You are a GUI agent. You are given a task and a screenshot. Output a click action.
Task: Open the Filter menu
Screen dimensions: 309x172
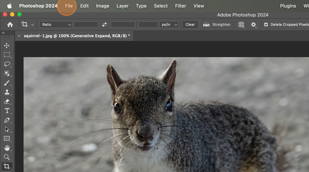coord(180,6)
